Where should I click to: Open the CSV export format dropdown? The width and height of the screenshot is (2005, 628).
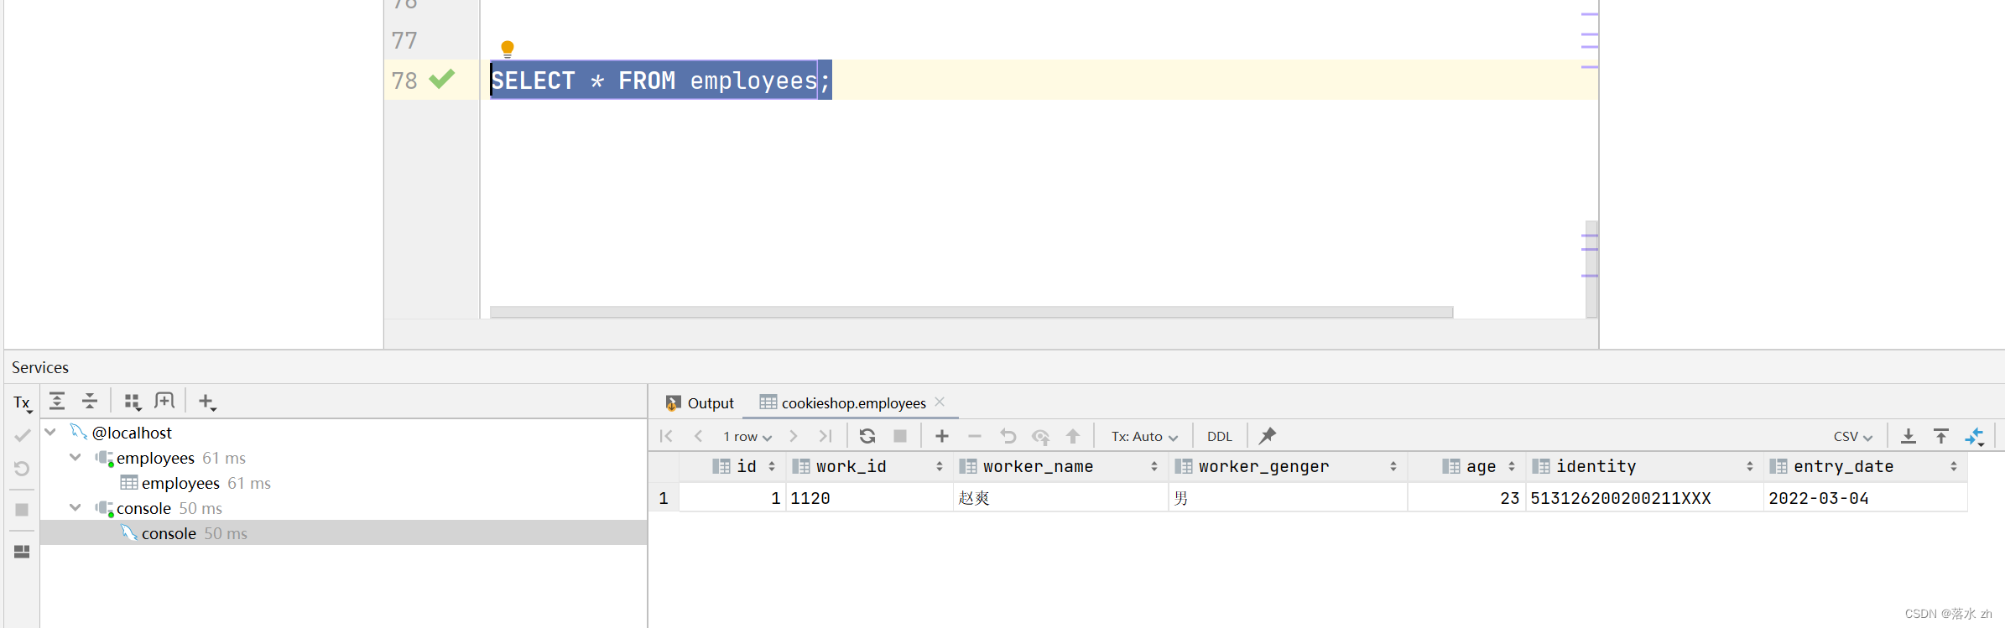(1852, 437)
